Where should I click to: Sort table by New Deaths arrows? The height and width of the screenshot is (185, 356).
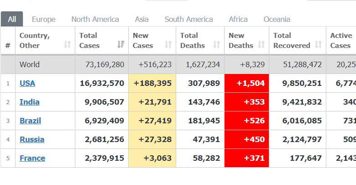coord(261,45)
